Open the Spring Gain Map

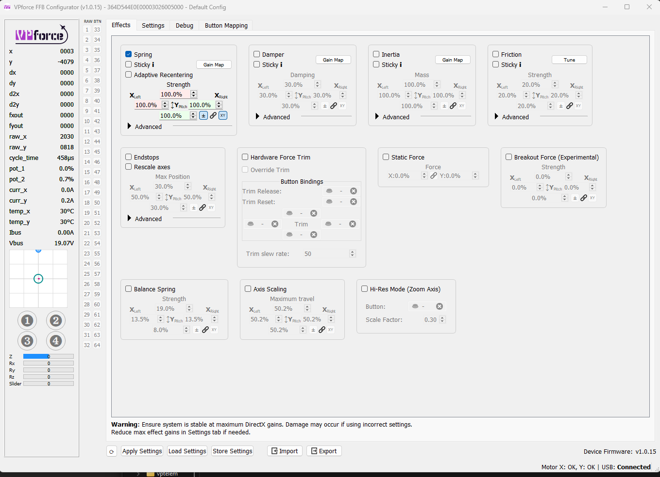pyautogui.click(x=214, y=64)
